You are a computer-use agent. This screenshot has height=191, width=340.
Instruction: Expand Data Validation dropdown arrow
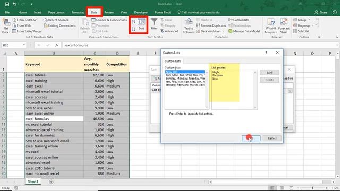tap(224, 31)
